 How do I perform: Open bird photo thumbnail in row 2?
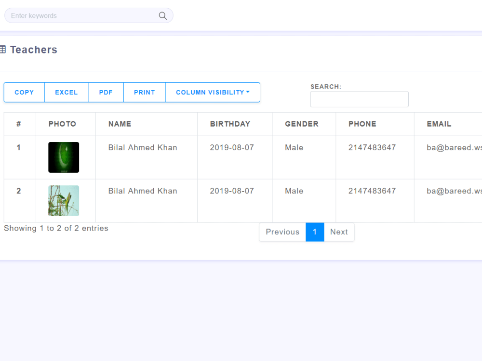tap(64, 201)
